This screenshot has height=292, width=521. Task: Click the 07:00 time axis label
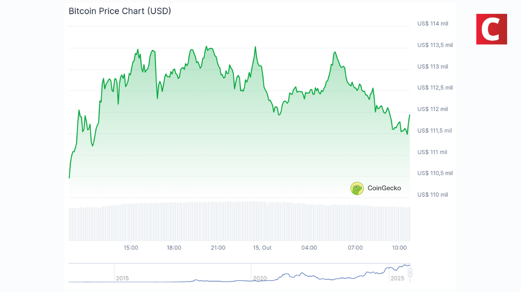coord(355,248)
